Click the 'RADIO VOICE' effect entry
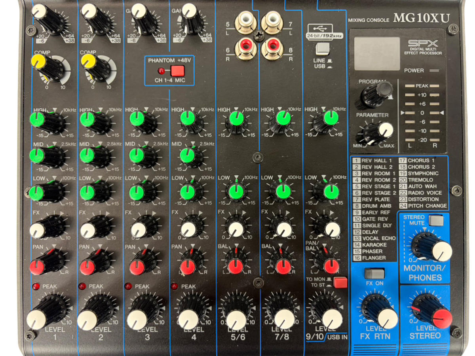Viewport: 475px width, 356px height. (x=421, y=193)
